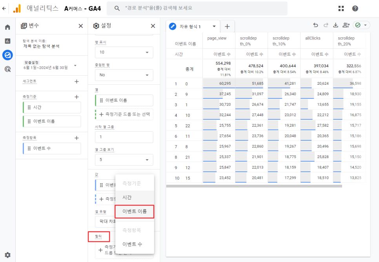The height and width of the screenshot is (262, 379).
Task: Go back using the arrow icon
Action: [x=4, y=9]
